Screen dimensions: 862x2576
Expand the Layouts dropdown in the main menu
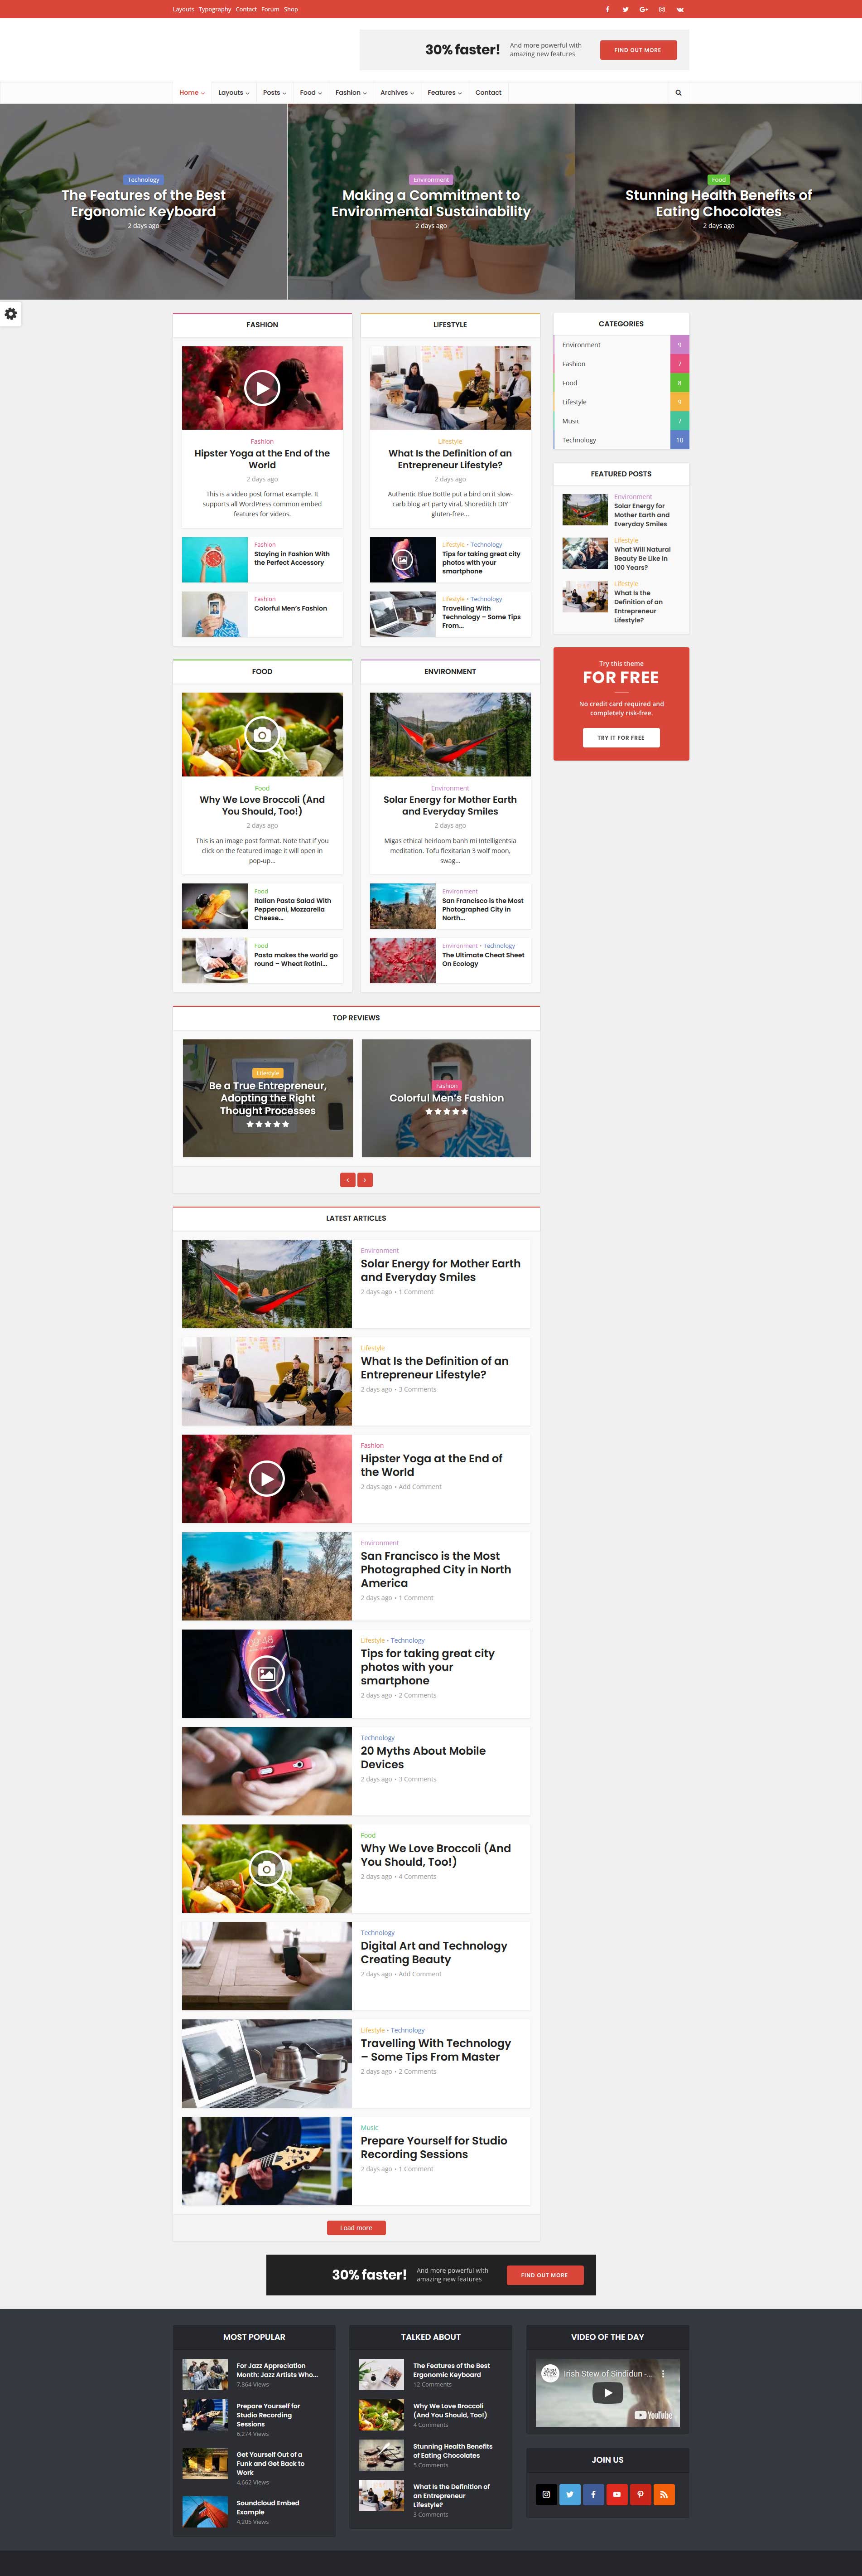234,93
